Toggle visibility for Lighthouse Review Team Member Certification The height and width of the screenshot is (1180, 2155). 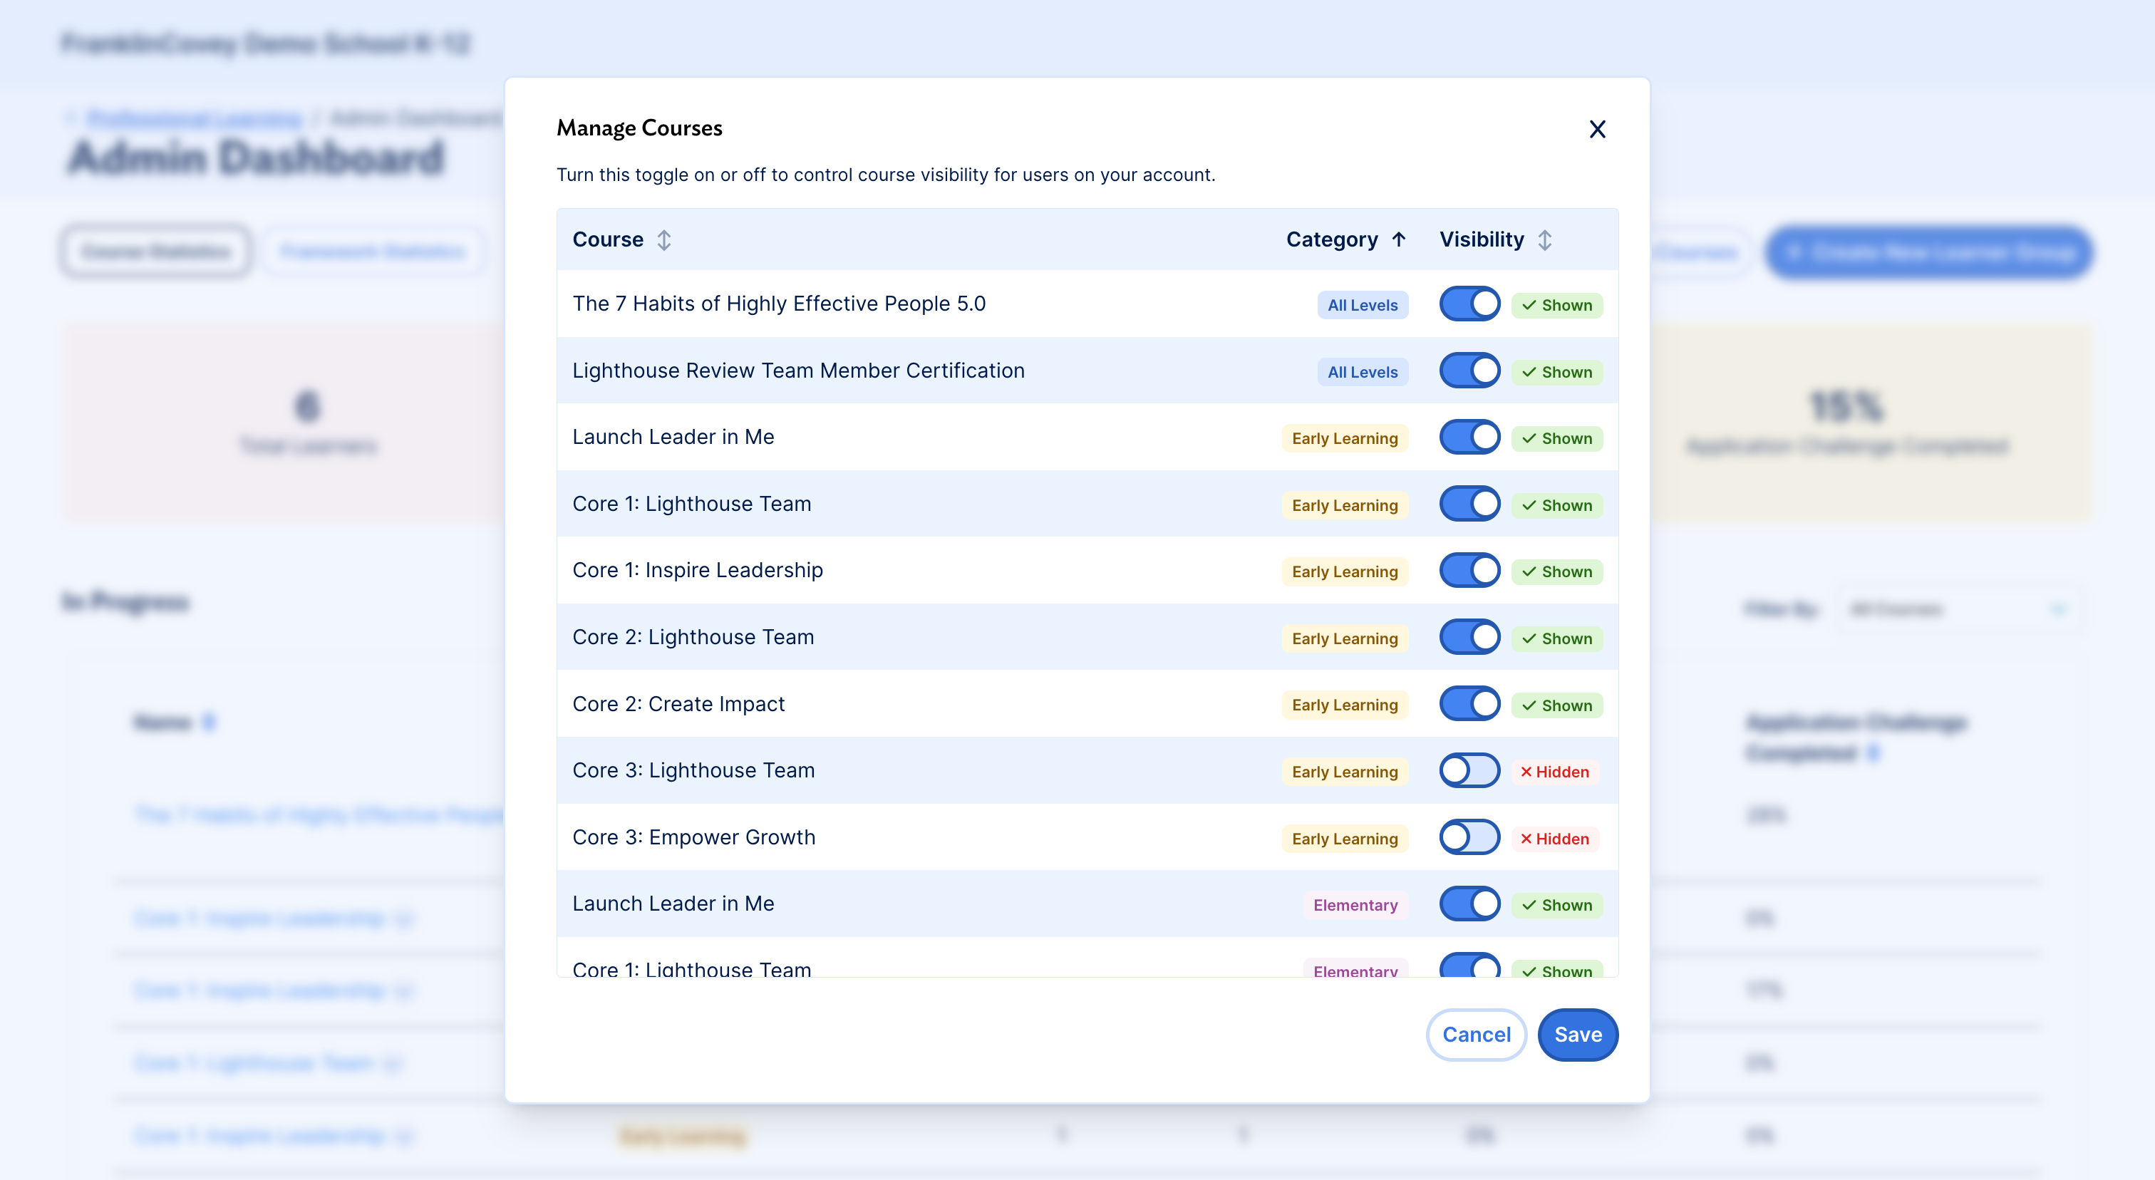tap(1469, 371)
